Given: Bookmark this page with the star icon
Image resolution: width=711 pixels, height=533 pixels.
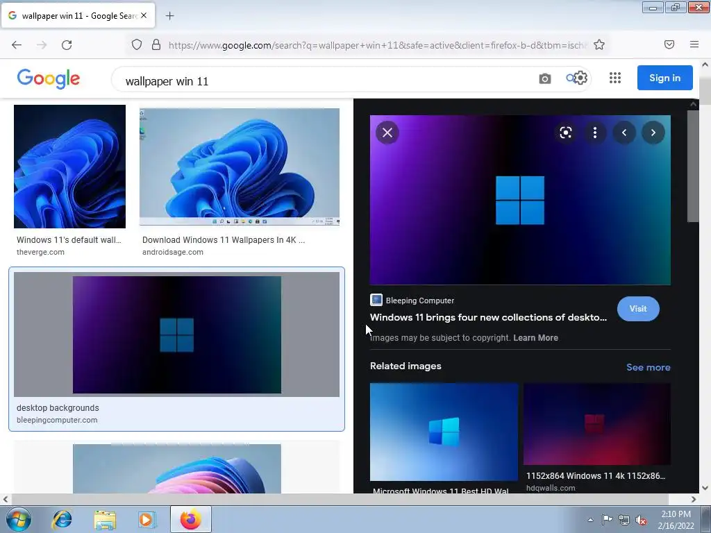Looking at the screenshot, I should pyautogui.click(x=599, y=44).
